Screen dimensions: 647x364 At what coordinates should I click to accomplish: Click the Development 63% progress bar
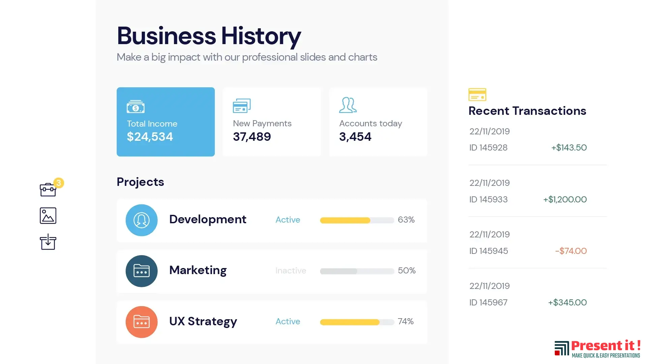pos(357,220)
